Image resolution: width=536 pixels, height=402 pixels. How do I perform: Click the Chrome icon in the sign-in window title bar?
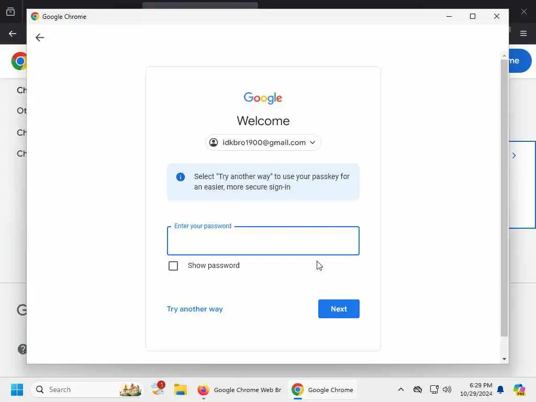pyautogui.click(x=35, y=16)
